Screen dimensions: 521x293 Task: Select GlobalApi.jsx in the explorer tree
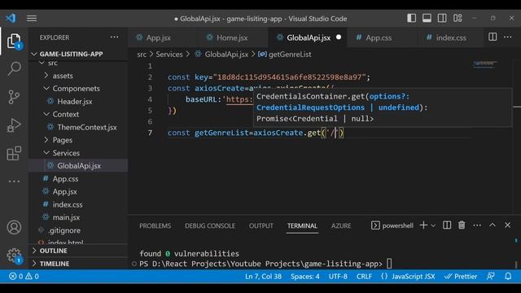[78, 166]
